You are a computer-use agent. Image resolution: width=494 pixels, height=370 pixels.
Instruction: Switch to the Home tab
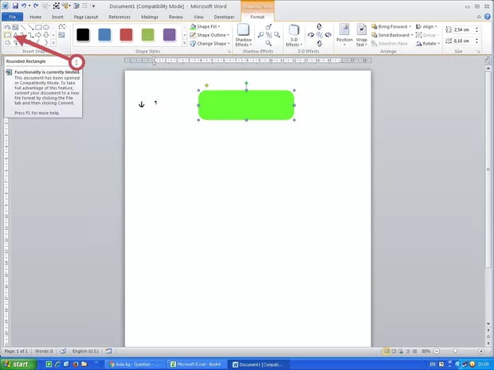pyautogui.click(x=35, y=17)
